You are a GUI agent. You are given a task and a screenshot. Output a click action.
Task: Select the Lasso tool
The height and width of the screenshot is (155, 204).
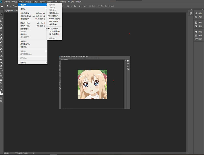tap(1, 21)
